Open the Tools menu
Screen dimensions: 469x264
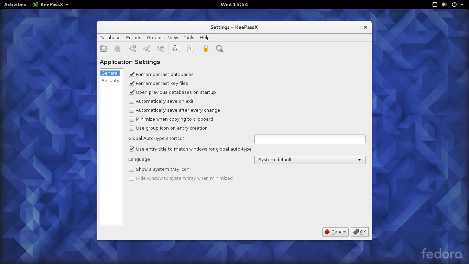coord(189,37)
